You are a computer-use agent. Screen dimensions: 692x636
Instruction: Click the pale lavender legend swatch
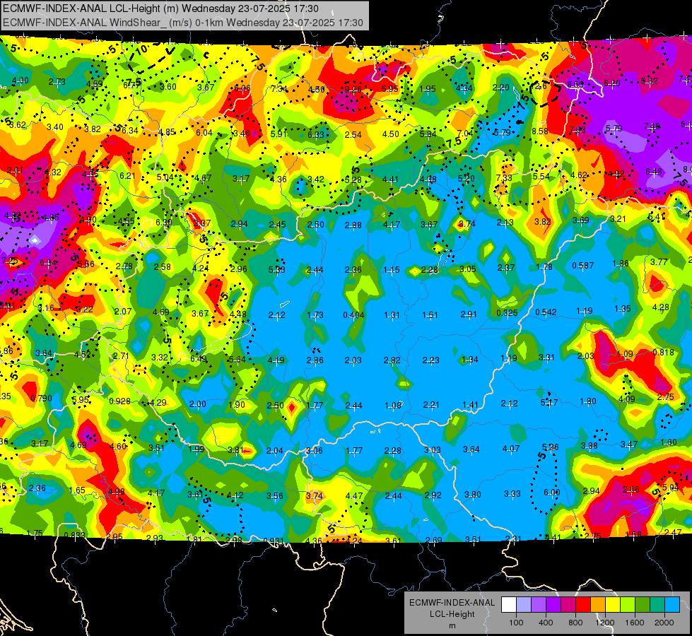524,605
